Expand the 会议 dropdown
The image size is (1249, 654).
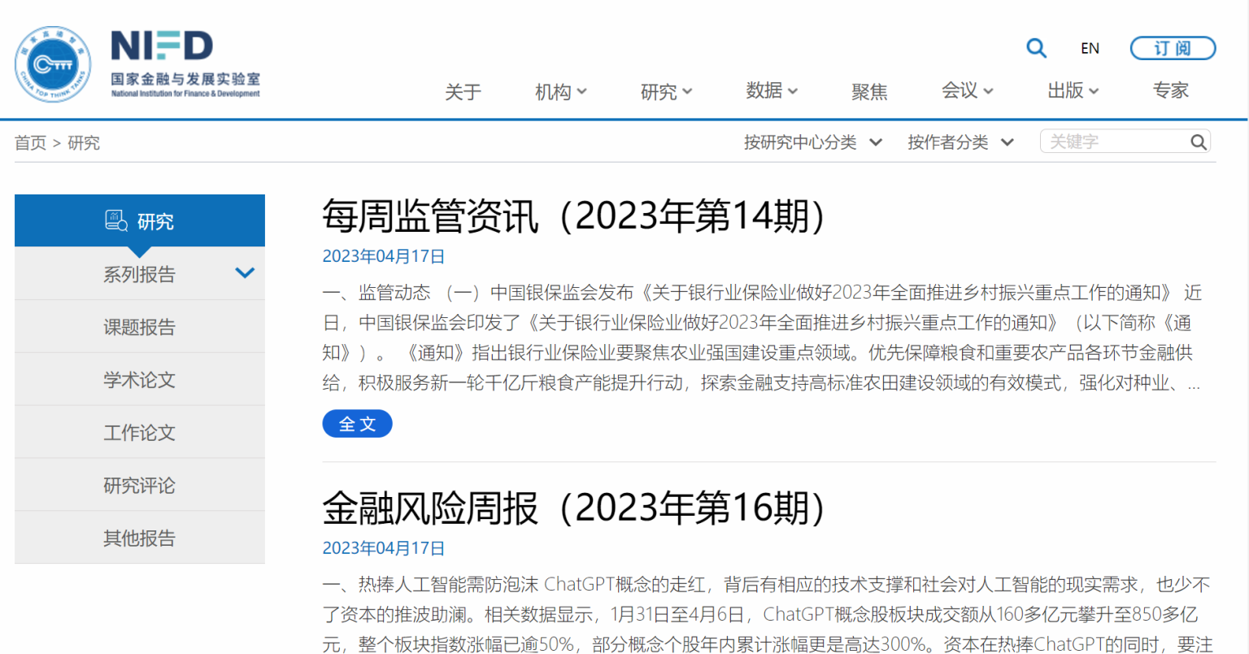966,92
